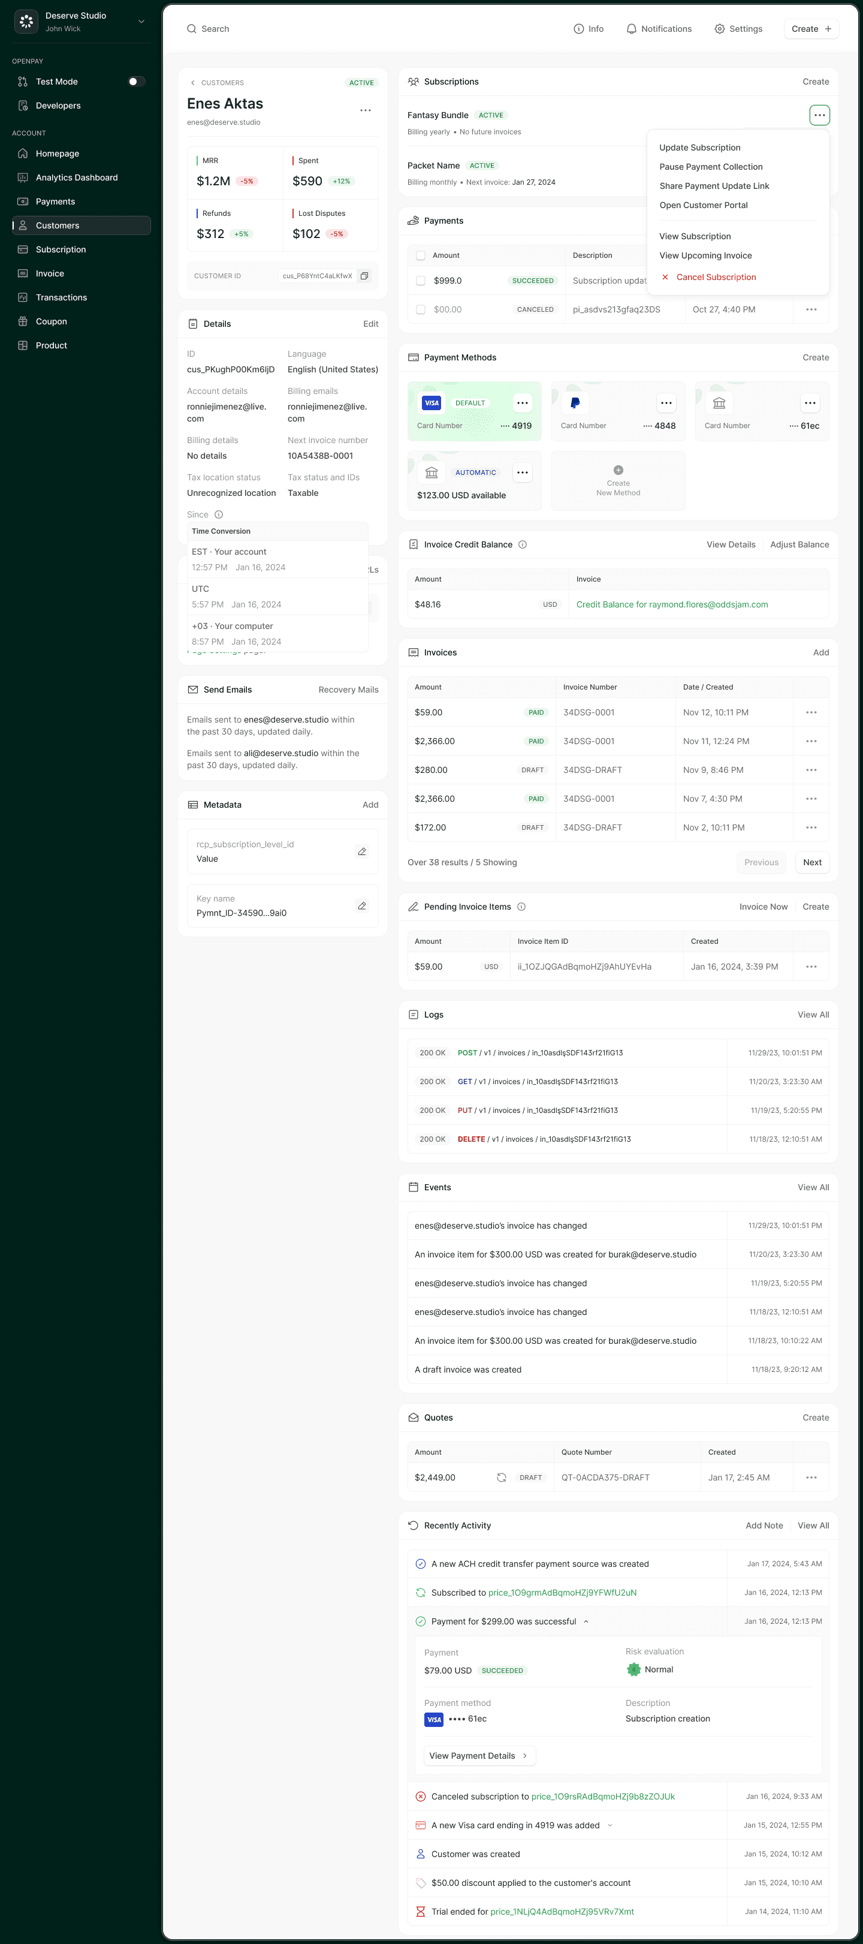The width and height of the screenshot is (863, 1944).
Task: Check the $999.0 payment row checkbox
Action: click(x=421, y=281)
